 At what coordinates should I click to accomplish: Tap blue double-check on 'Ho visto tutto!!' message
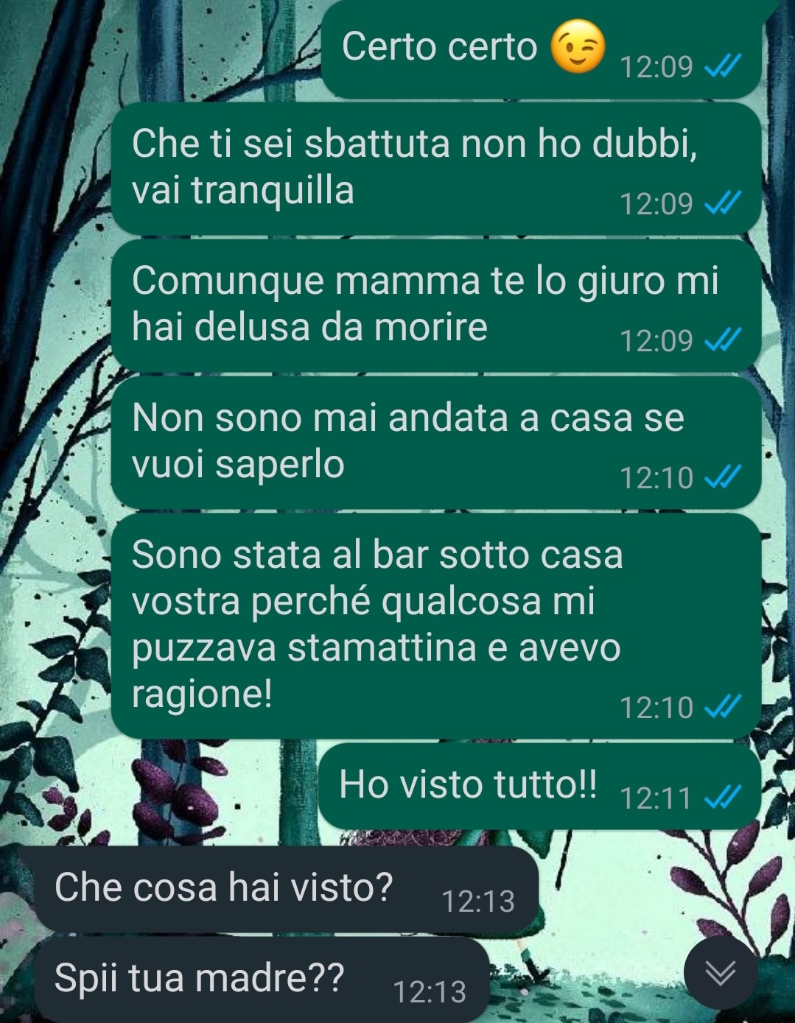[722, 797]
